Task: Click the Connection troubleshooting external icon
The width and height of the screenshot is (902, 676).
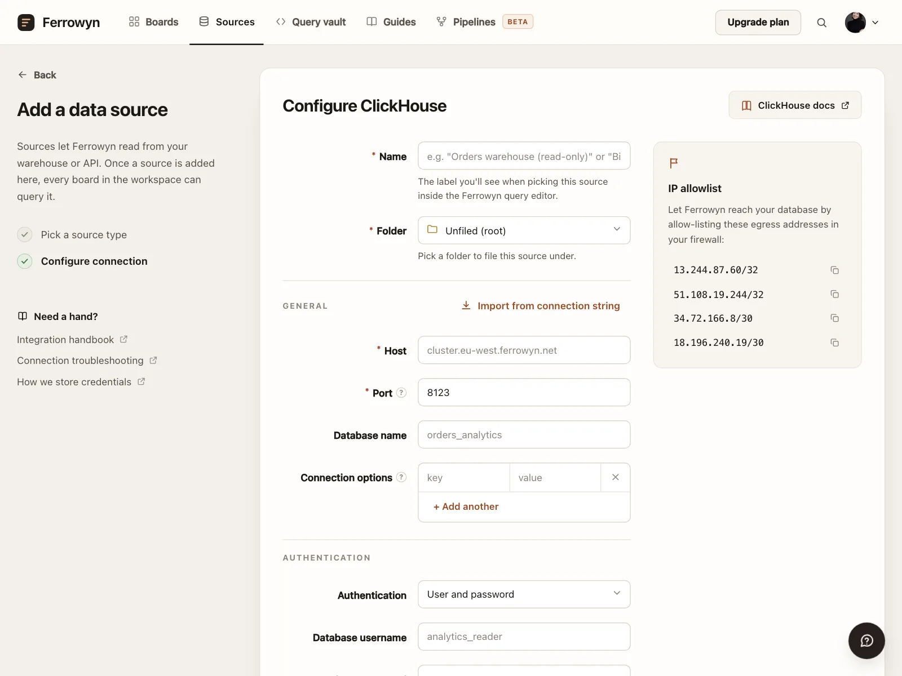Action: pos(153,361)
